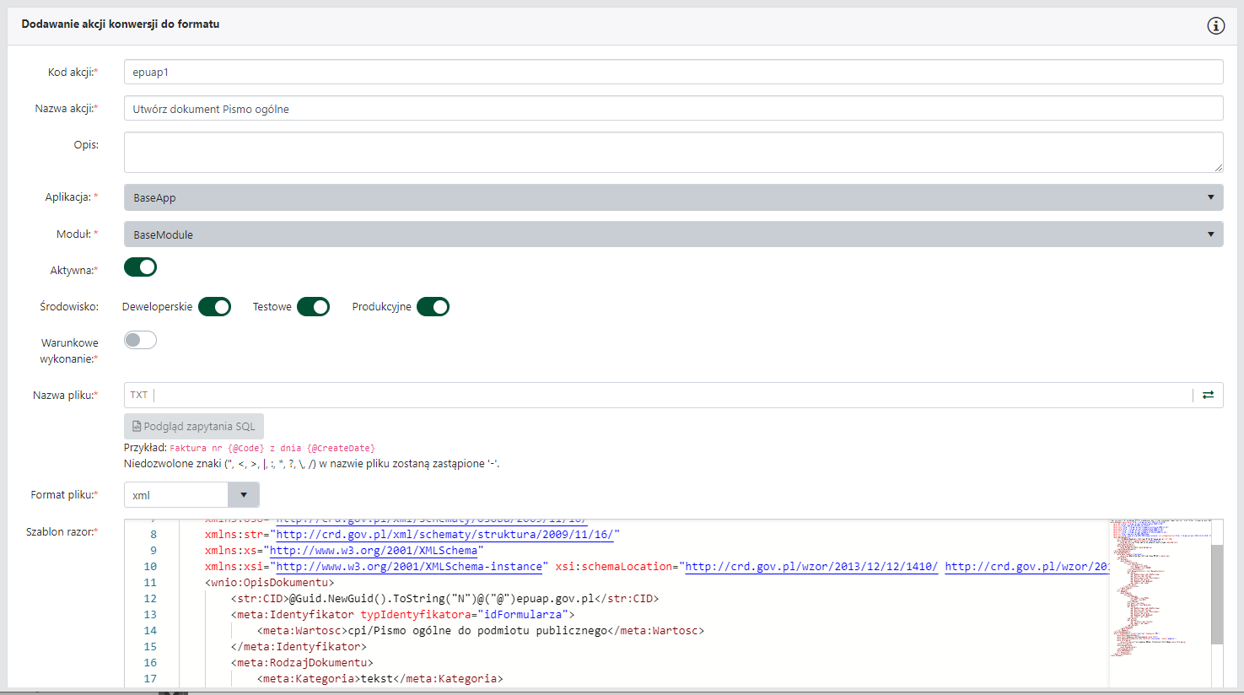This screenshot has width=1244, height=695.
Task: Click the info icon in the header
Action: tap(1215, 25)
